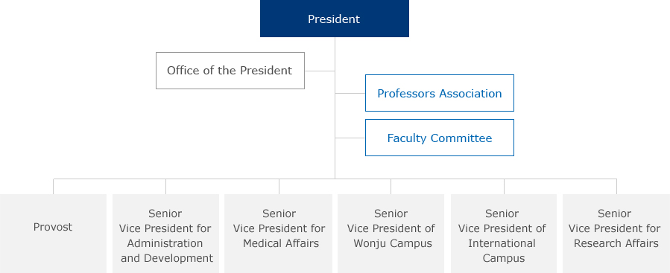
Task: Open the Professors Association link
Action: click(x=439, y=93)
